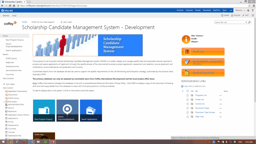Open Alumni list in Site Content
This screenshot has width=256, height=144.
(11, 108)
